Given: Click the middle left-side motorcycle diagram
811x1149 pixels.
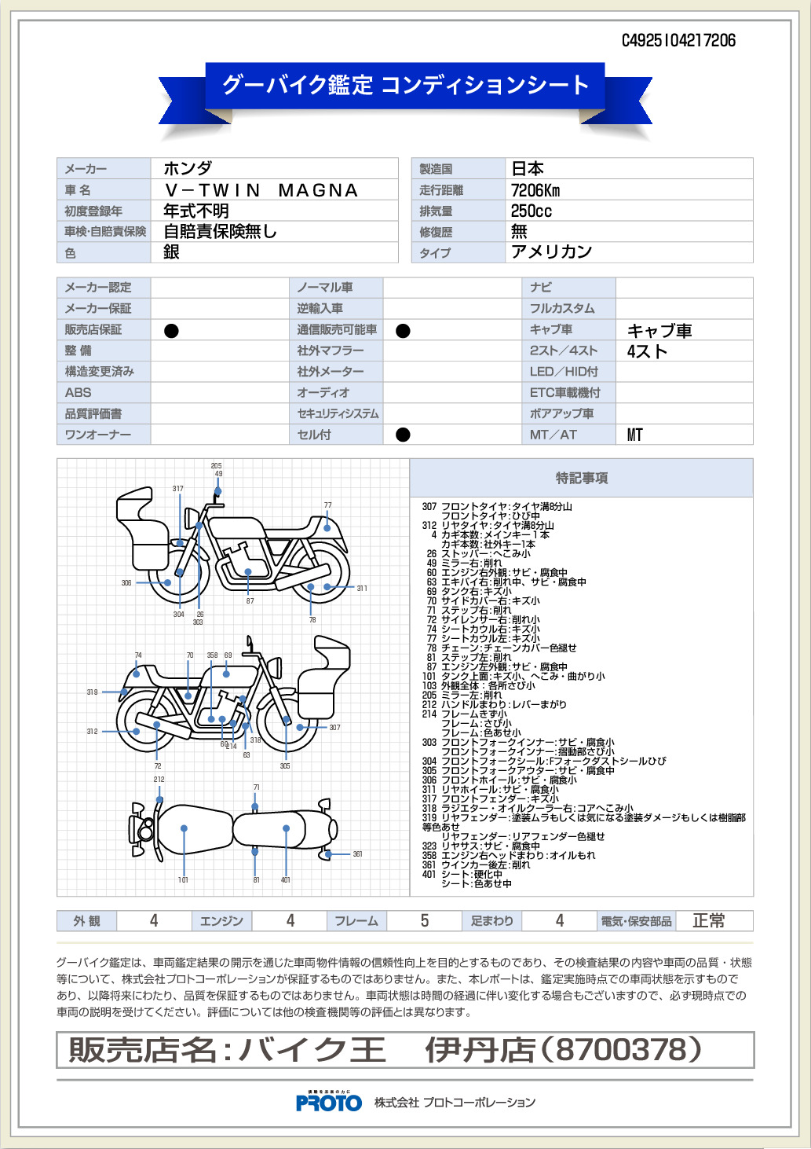Looking at the screenshot, I should (x=233, y=693).
